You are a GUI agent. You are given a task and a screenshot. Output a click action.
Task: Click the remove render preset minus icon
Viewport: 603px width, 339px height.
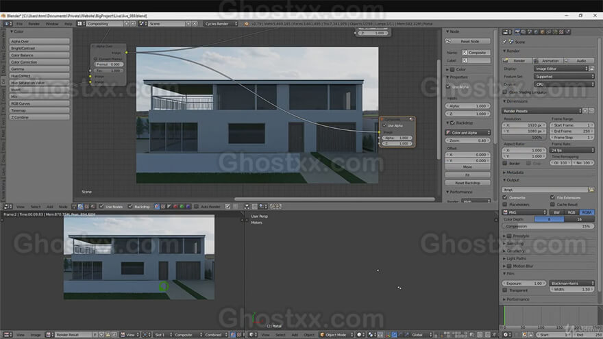click(x=591, y=111)
